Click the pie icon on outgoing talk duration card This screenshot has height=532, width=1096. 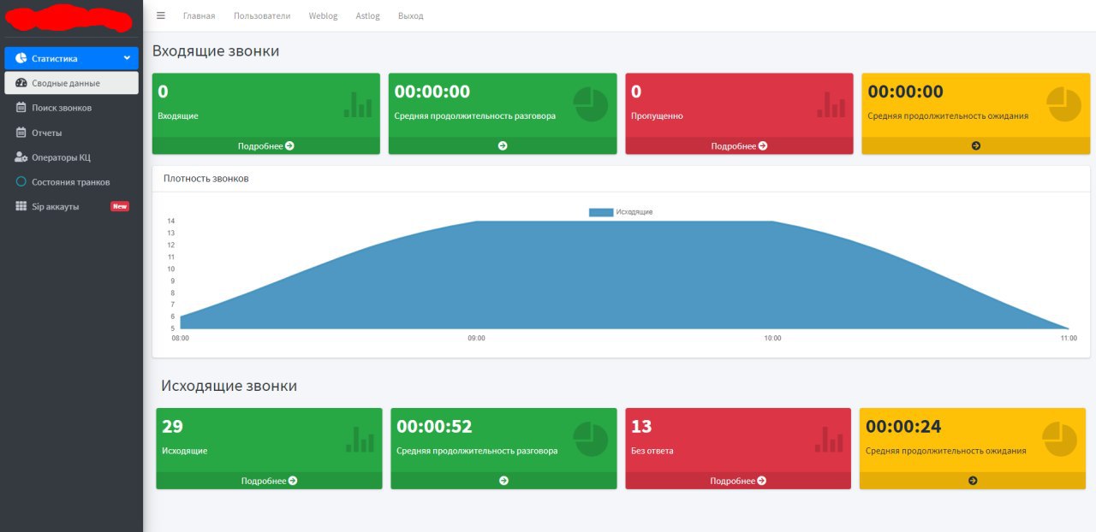(590, 439)
